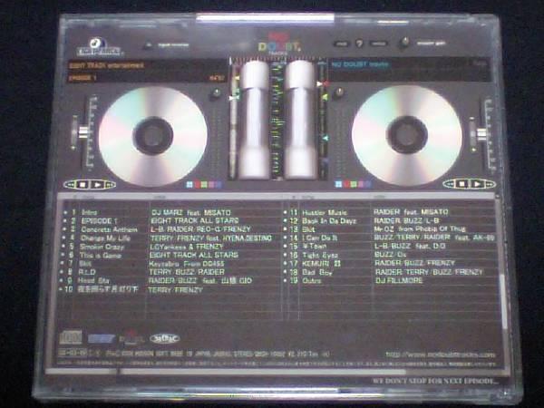
Task: Select track I Can Do It
Action: (319, 238)
